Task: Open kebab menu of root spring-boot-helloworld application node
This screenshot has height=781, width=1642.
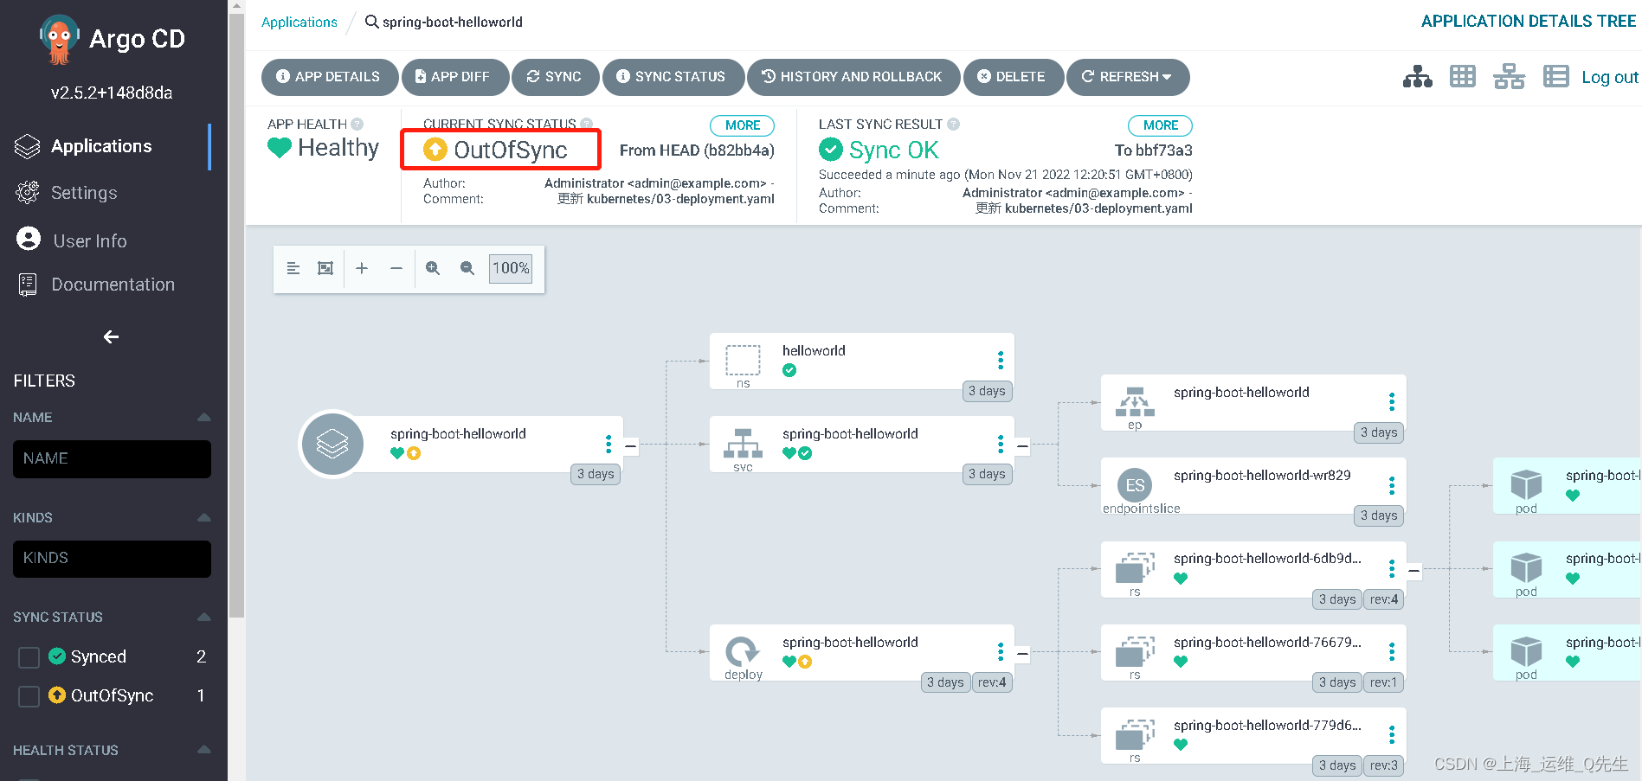Action: [609, 444]
